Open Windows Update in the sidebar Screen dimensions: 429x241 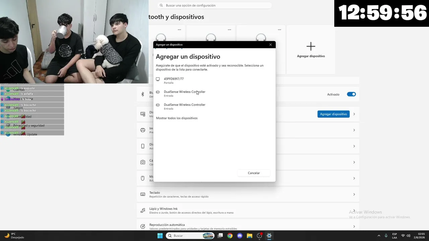click(25, 135)
